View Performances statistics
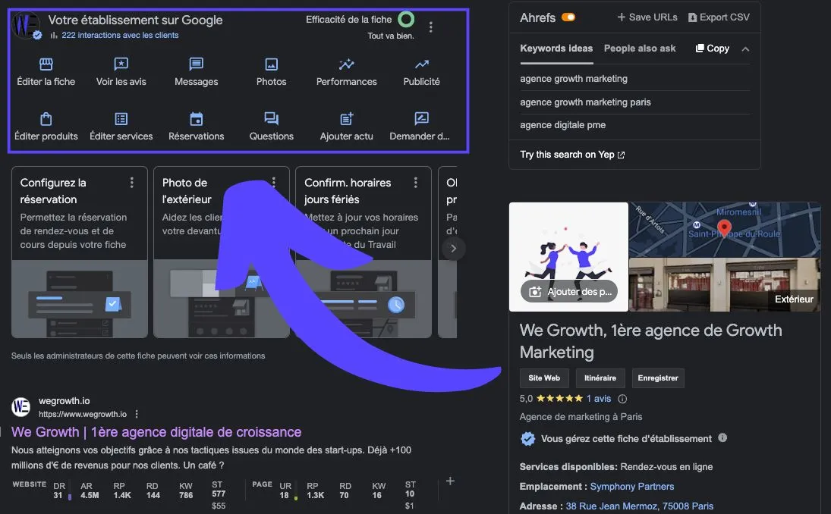This screenshot has width=831, height=514. click(347, 73)
